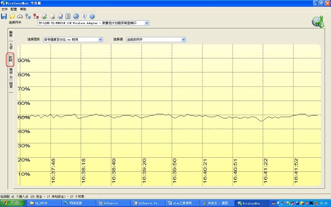This screenshot has height=207, width=331.
Task: Click the network icon with red X
Action: (36, 17)
